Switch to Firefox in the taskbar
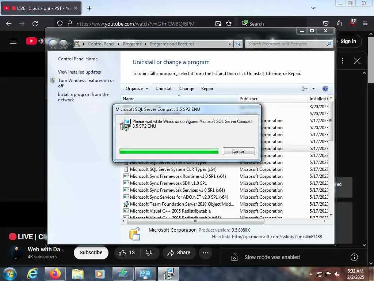Screen dimensions: 374x281 (x=55, y=274)
